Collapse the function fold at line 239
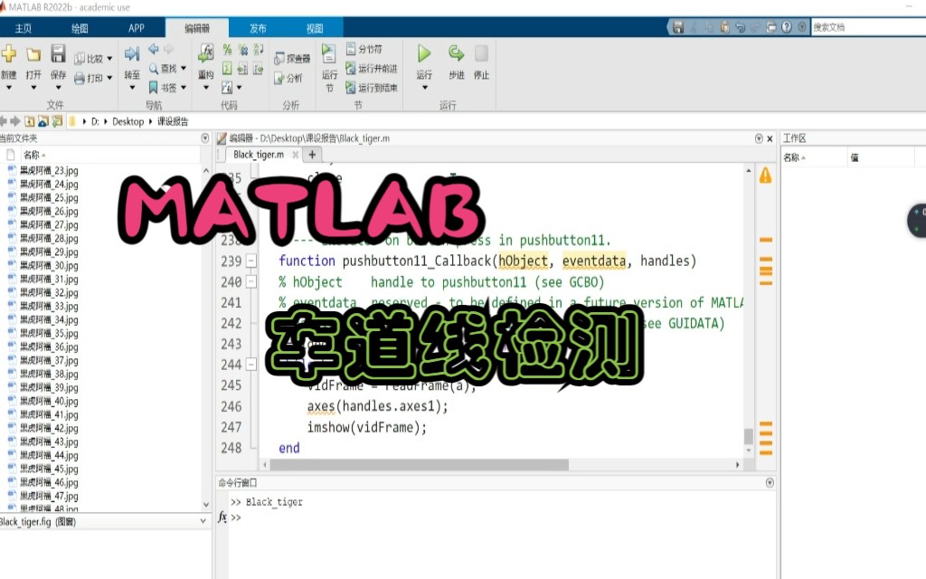The image size is (926, 579). click(253, 261)
